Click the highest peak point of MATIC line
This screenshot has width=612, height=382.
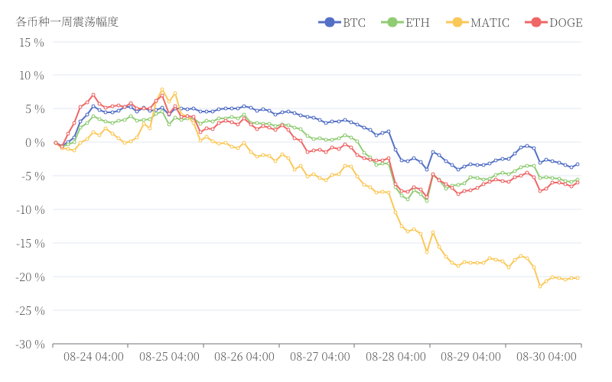[x=162, y=89]
